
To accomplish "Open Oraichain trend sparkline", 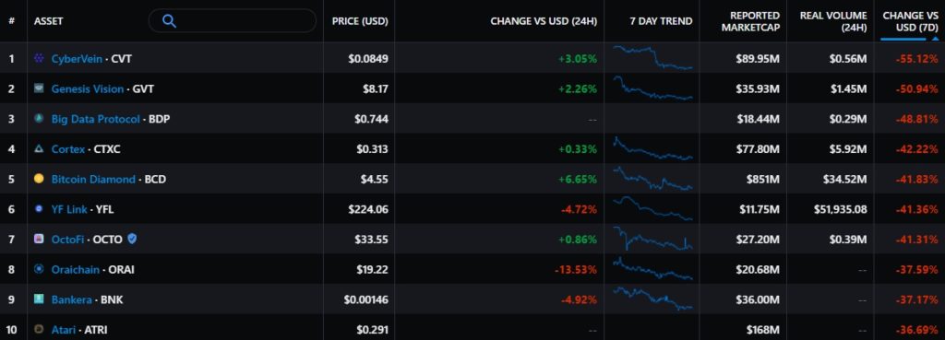I will (652, 269).
